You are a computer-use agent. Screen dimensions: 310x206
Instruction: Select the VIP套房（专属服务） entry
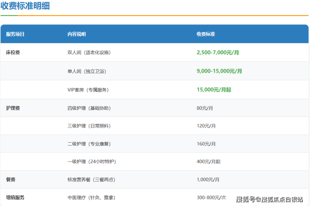88,90
